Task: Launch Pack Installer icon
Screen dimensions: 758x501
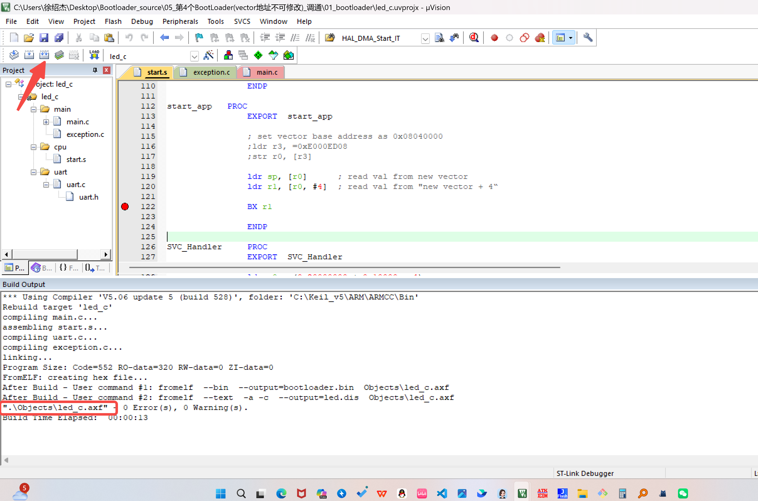Action: pos(288,55)
